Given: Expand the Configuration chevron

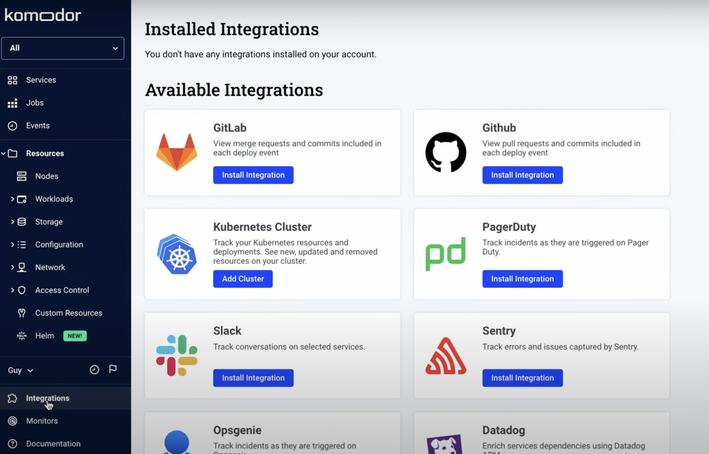Looking at the screenshot, I should coord(12,245).
